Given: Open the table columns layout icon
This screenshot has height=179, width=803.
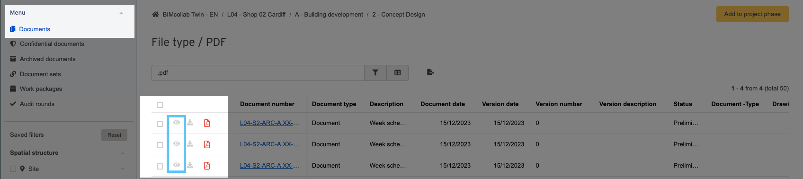Looking at the screenshot, I should click(x=398, y=73).
